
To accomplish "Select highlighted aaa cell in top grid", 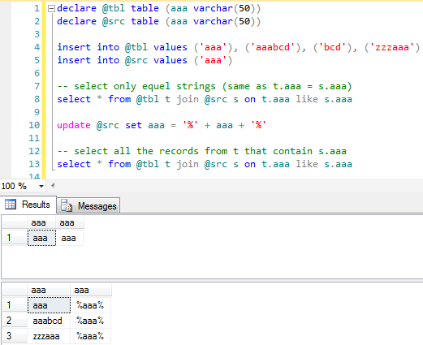I will 41,238.
